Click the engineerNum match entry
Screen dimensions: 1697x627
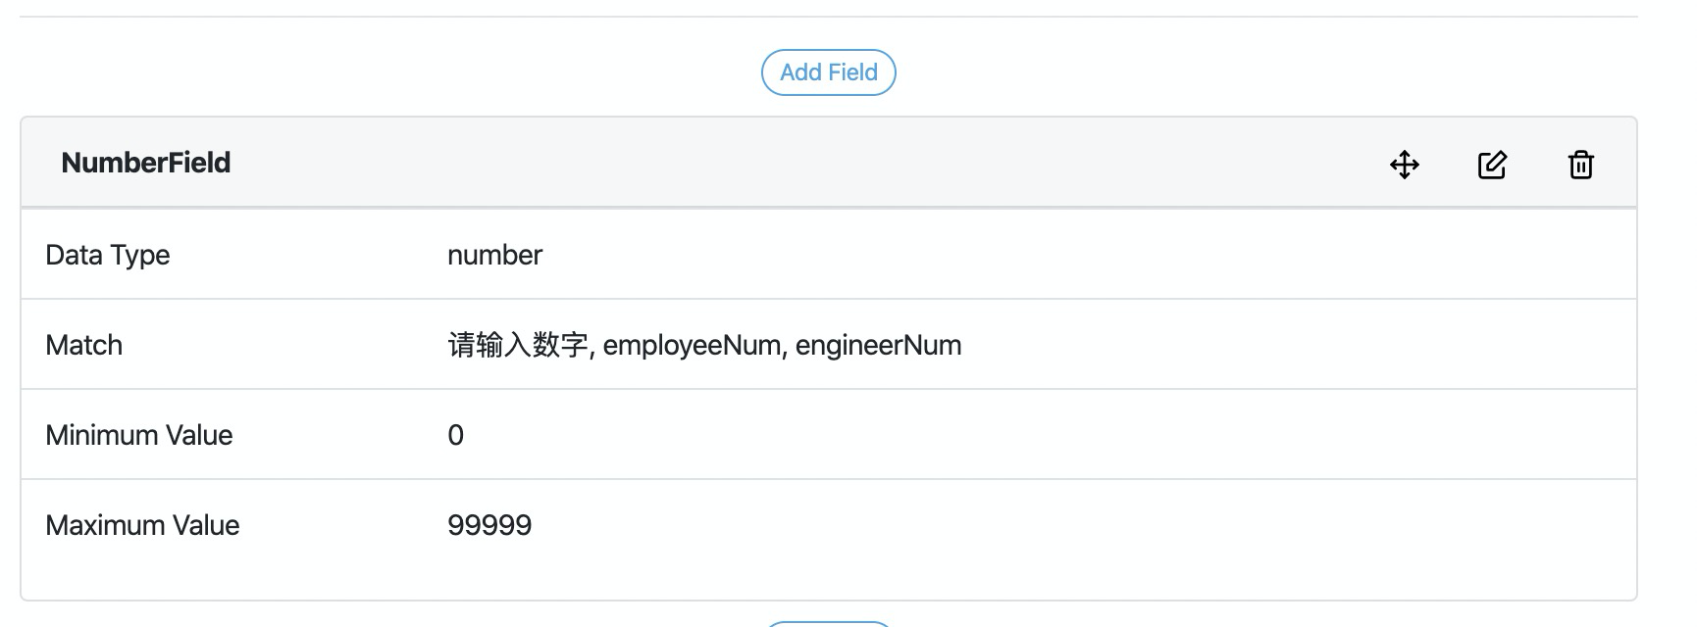click(x=878, y=345)
